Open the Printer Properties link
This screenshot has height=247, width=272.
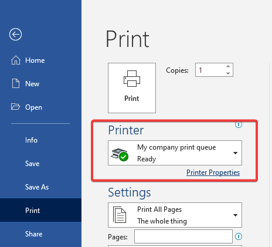[213, 172]
